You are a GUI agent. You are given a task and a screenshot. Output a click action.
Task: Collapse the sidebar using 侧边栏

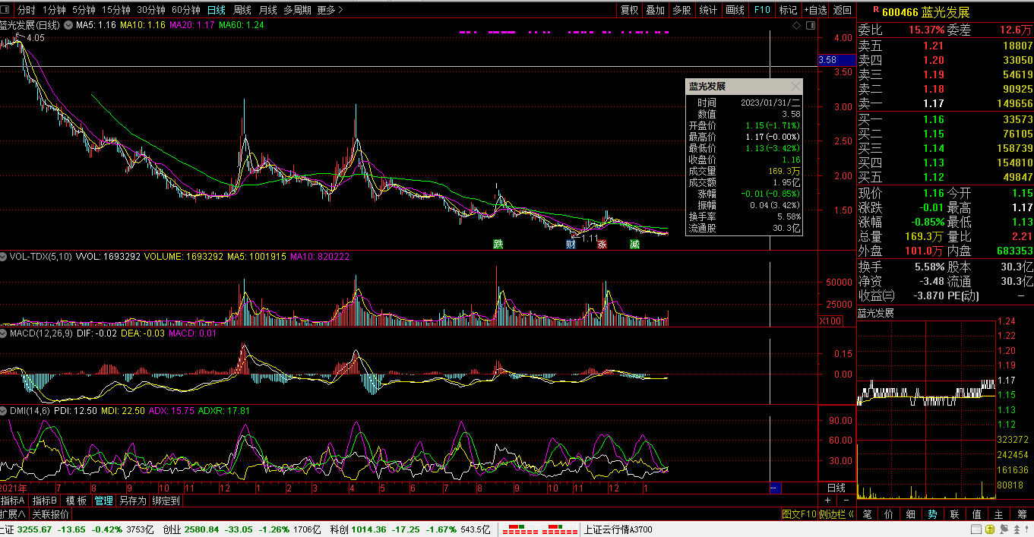pos(836,514)
